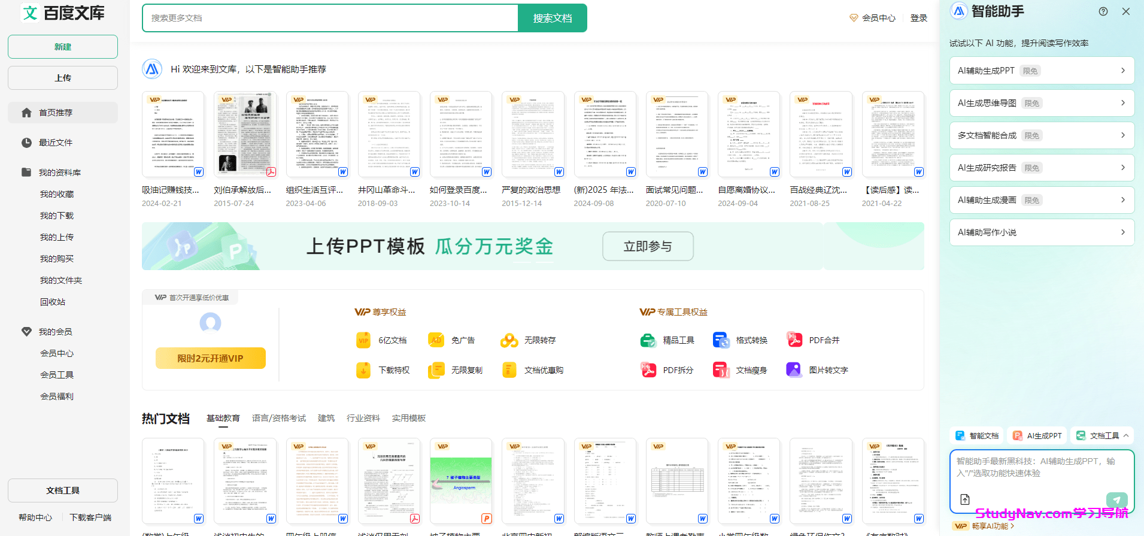Viewport: 1144px width, 536px height.
Task: Click the 6亿文档 VIP icon
Action: 363,340
